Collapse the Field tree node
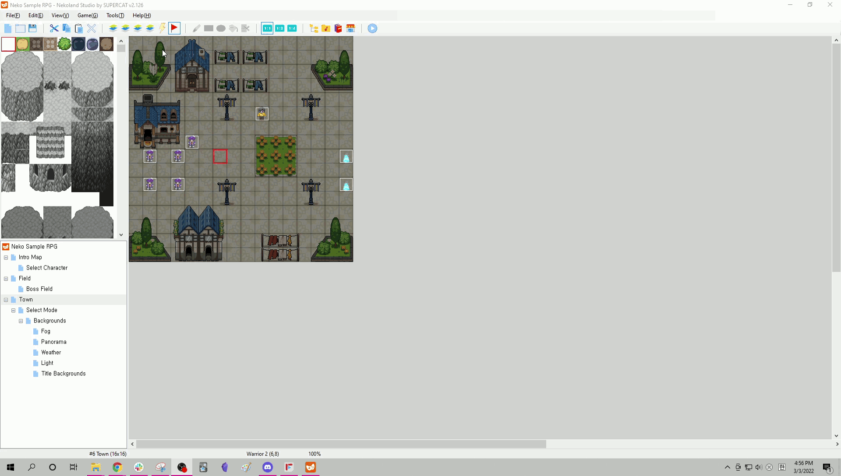841x476 pixels. pyautogui.click(x=6, y=279)
